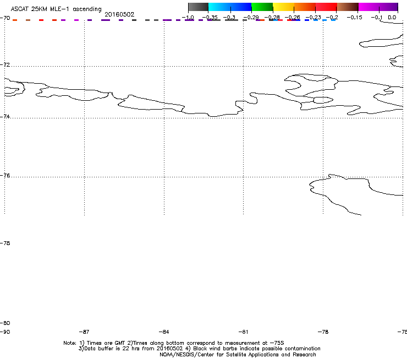Viewport: 407px width, 358px height.
Task: Click the color bar label '-0.35'
Action: [x=210, y=18]
